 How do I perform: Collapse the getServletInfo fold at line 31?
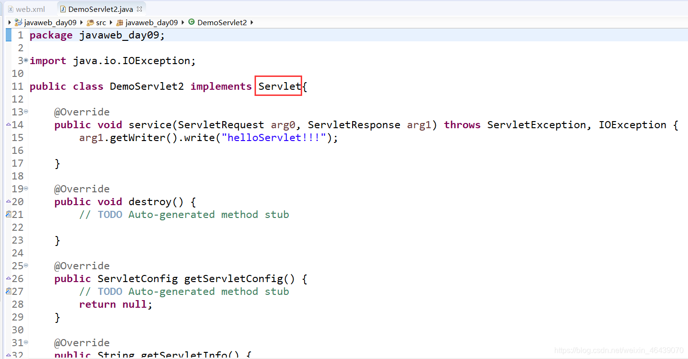coord(26,342)
